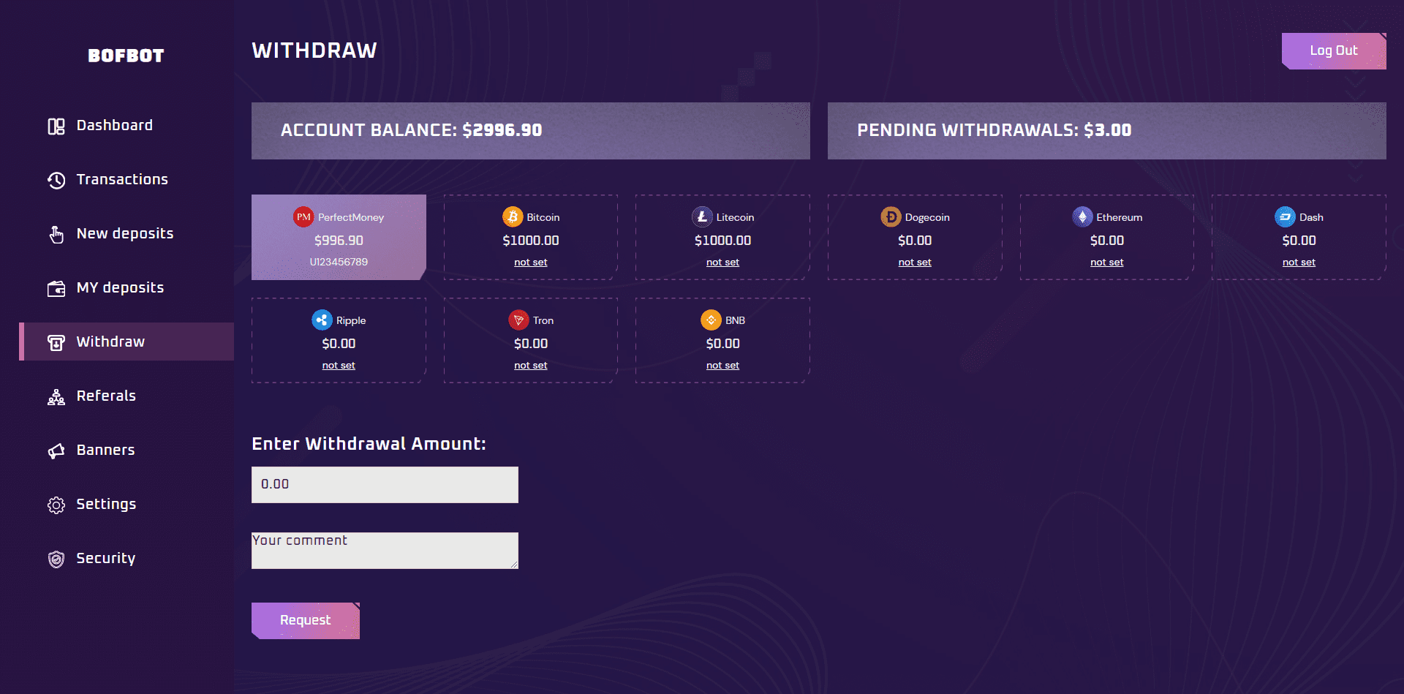Open the Transactions menu item
The height and width of the screenshot is (694, 1404).
122,179
